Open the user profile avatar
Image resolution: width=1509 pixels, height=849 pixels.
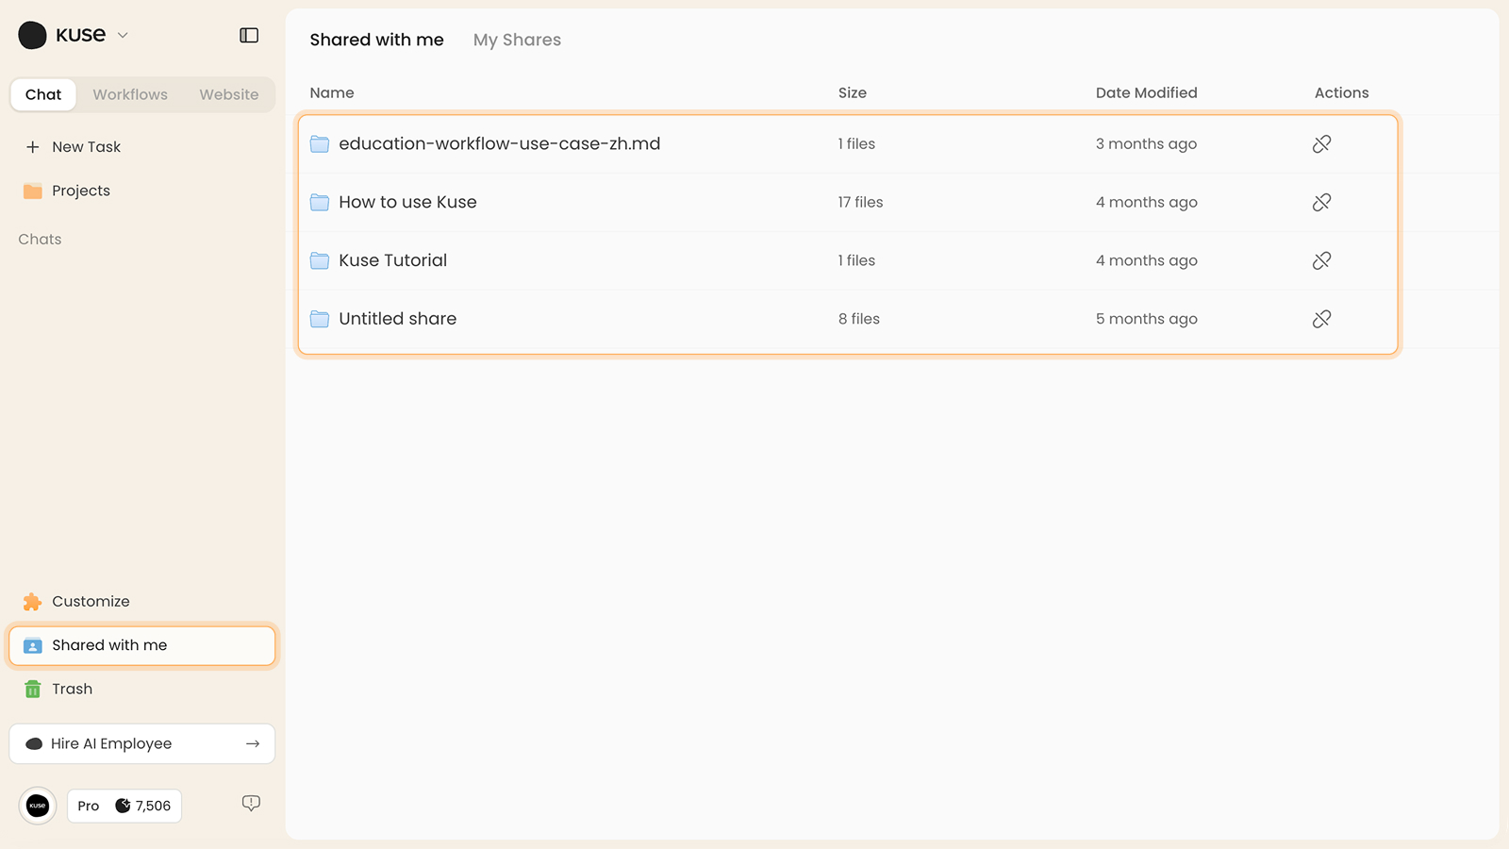point(38,806)
